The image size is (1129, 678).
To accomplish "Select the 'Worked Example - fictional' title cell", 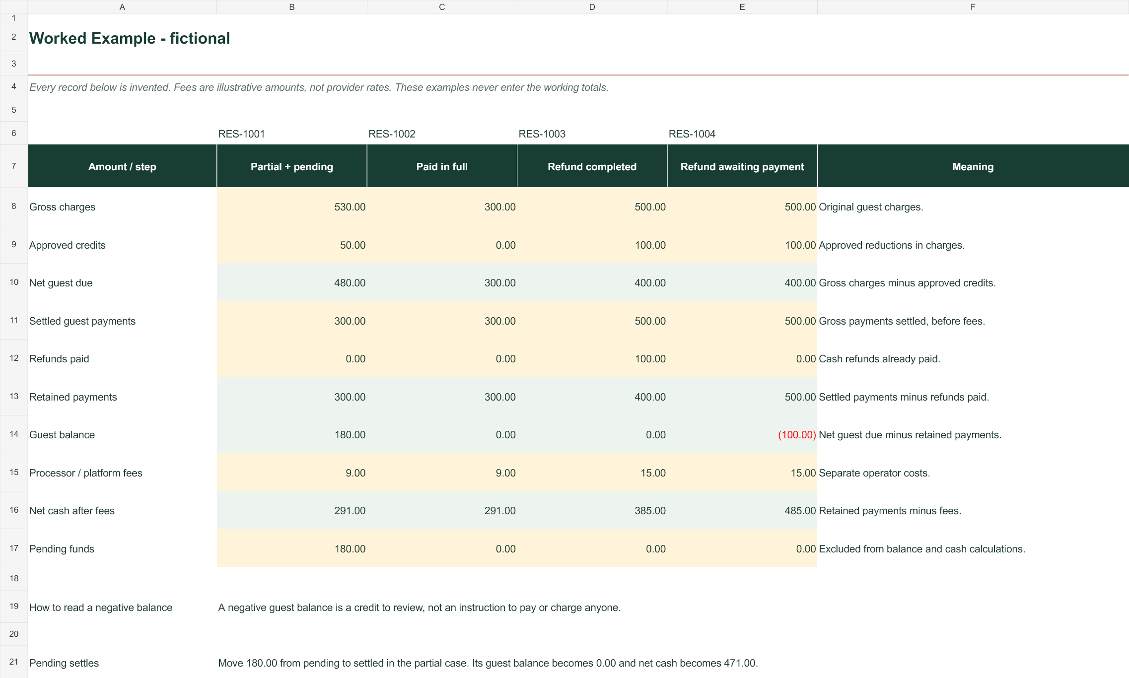I will [130, 38].
